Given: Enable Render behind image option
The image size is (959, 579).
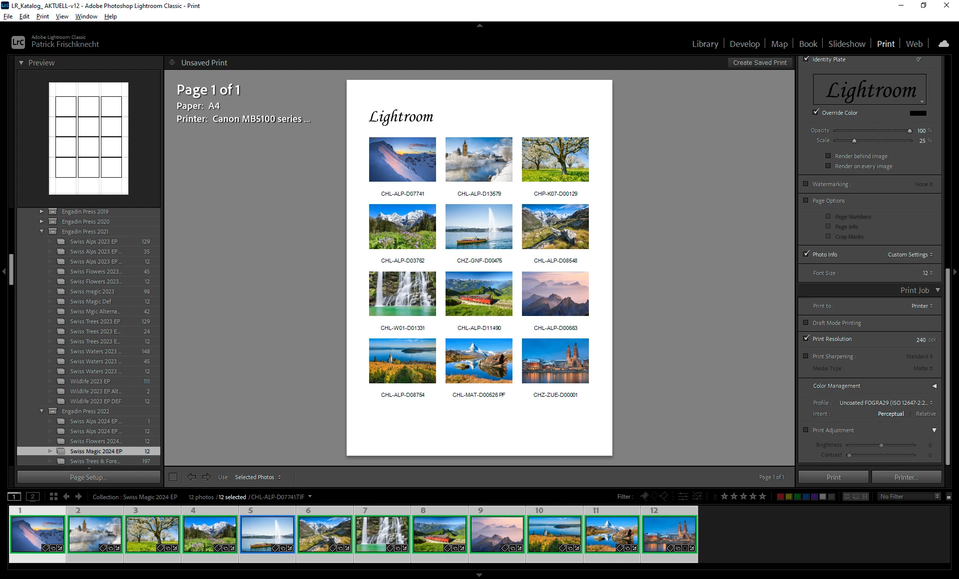Looking at the screenshot, I should [x=828, y=156].
